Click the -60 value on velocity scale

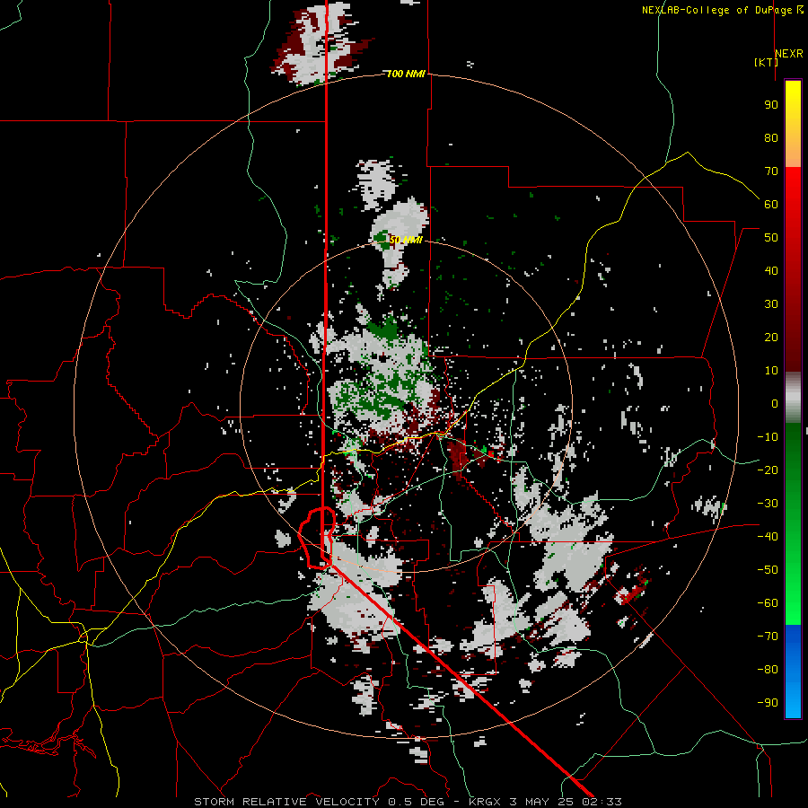click(x=768, y=603)
